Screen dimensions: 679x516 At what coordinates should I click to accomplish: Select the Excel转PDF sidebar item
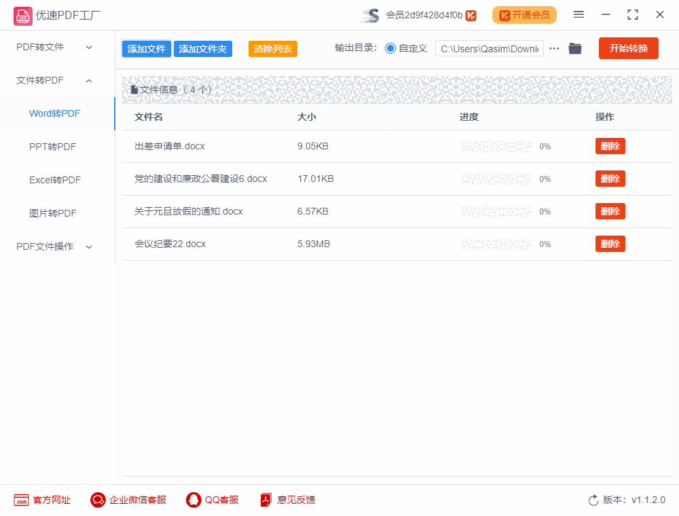[56, 180]
